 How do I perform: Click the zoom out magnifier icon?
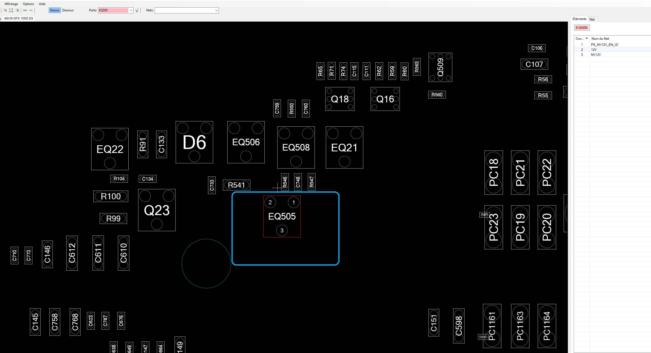5,10
